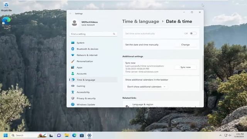
Task: Click the Accessibility figure icon
Action: [x=73, y=92]
